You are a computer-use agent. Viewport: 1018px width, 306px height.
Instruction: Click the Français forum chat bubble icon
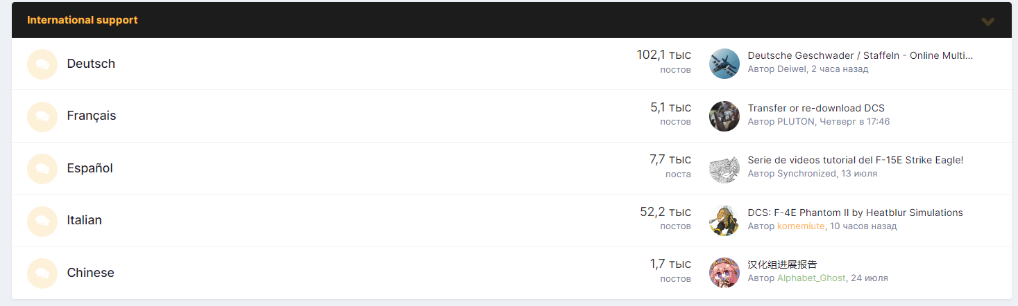click(42, 116)
